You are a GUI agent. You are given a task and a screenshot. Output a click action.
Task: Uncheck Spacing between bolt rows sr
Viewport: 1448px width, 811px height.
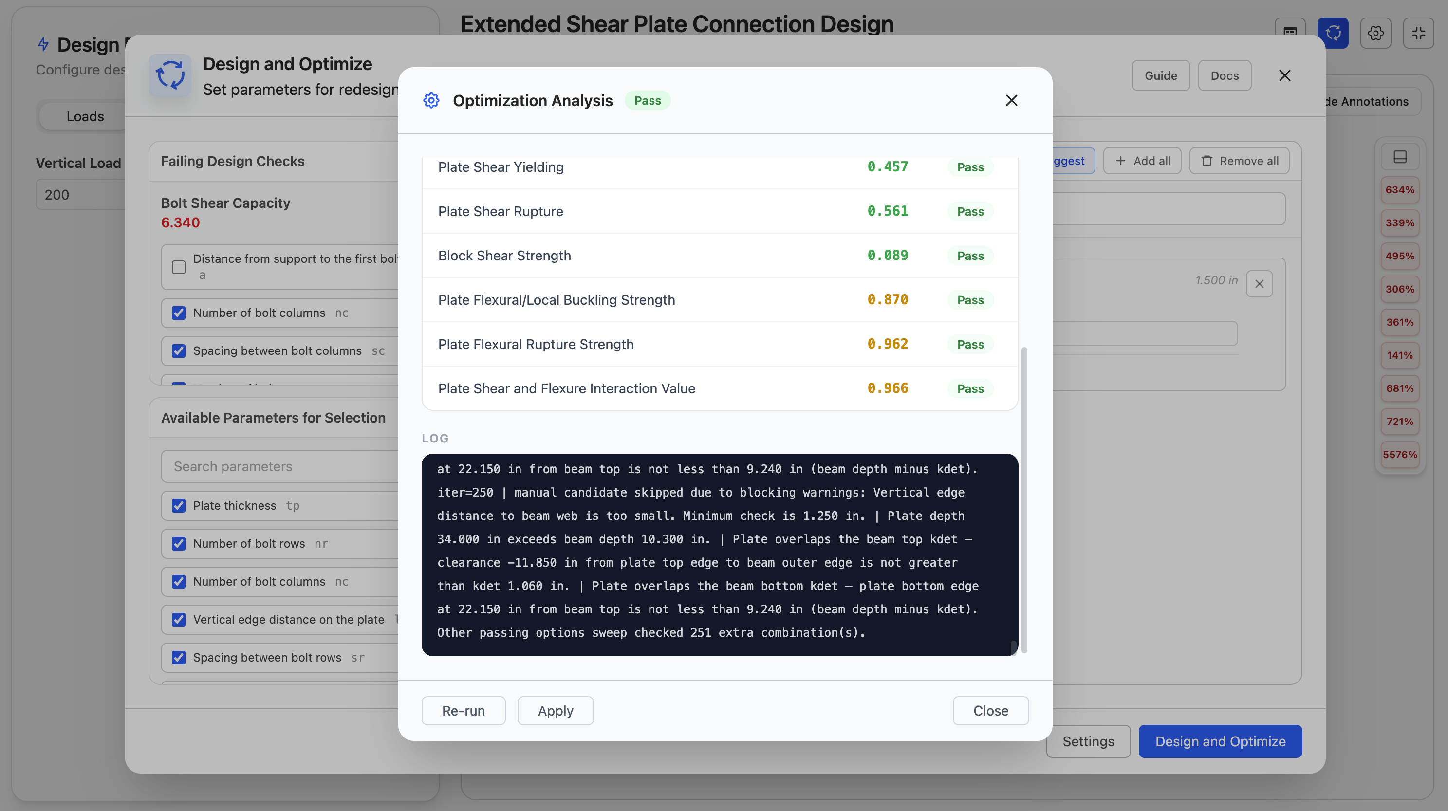pyautogui.click(x=179, y=657)
